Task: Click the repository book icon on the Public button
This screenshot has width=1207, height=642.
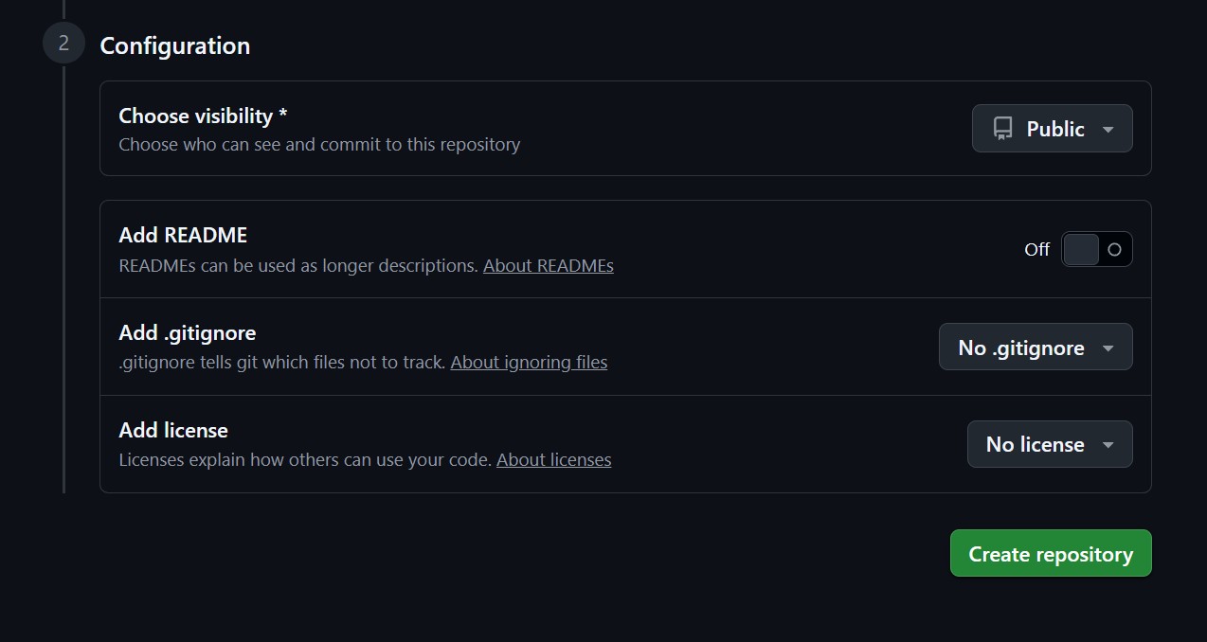Action: tap(1001, 128)
